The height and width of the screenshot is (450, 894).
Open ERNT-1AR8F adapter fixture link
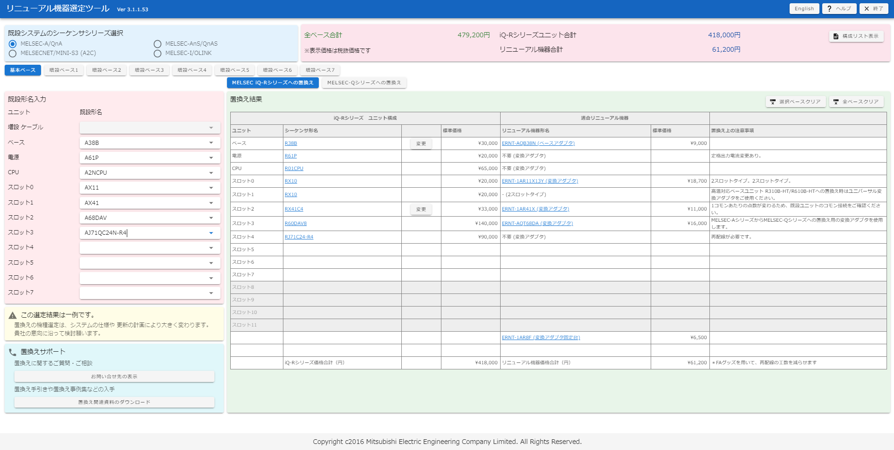(541, 338)
